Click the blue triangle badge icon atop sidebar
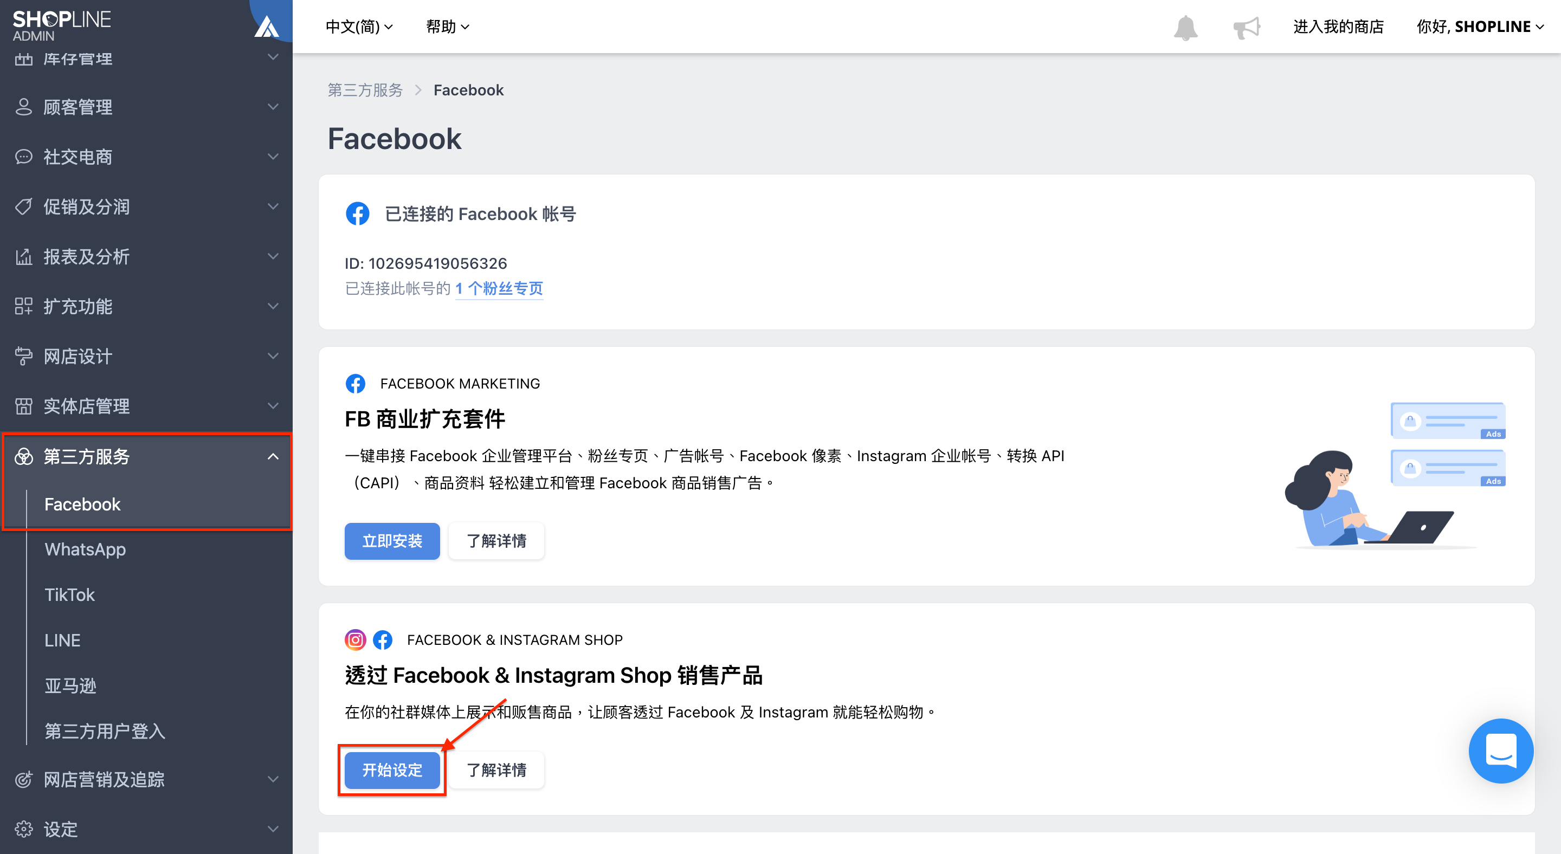The image size is (1561, 854). (267, 26)
